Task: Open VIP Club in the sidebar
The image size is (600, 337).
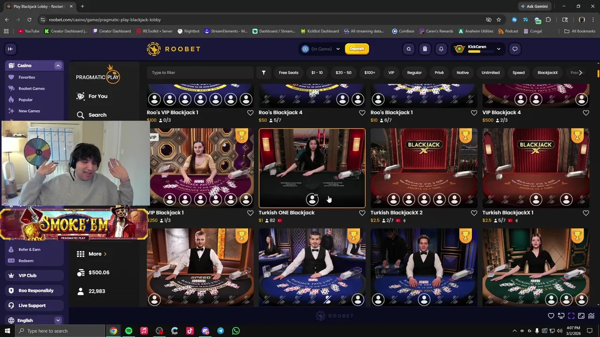Action: tap(35, 276)
